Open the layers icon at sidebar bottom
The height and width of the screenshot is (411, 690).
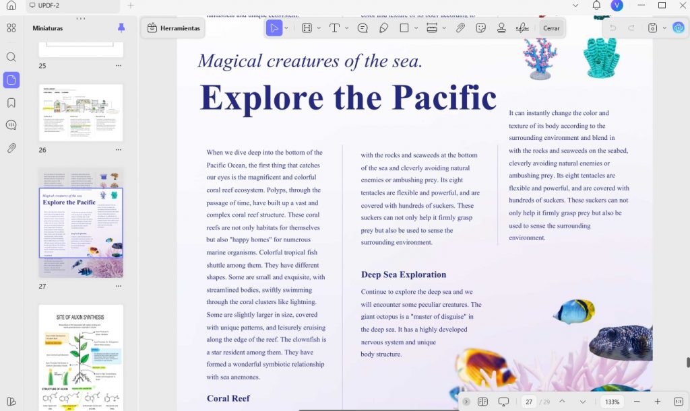tap(11, 402)
